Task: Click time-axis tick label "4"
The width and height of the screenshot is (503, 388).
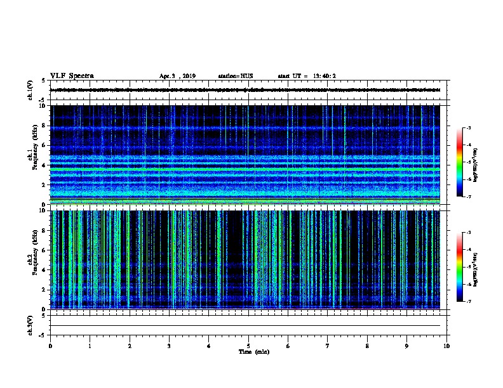Action: coord(209,346)
